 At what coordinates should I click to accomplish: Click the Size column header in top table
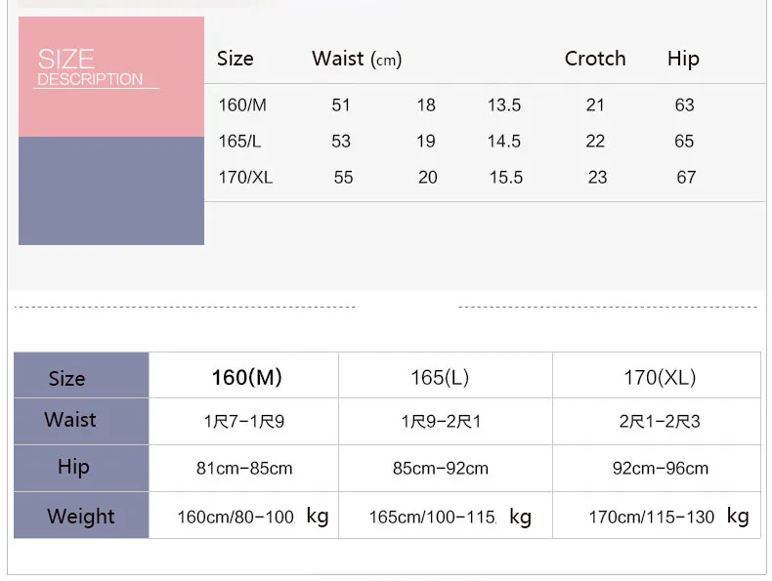coord(236,59)
